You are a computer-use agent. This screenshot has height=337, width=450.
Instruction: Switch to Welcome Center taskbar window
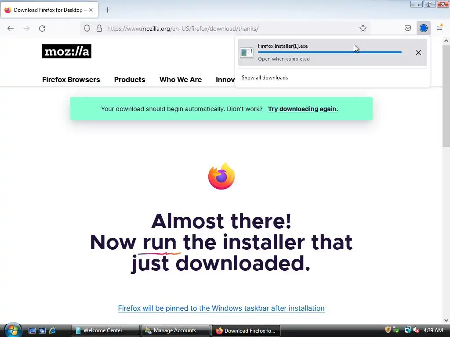[105, 330]
